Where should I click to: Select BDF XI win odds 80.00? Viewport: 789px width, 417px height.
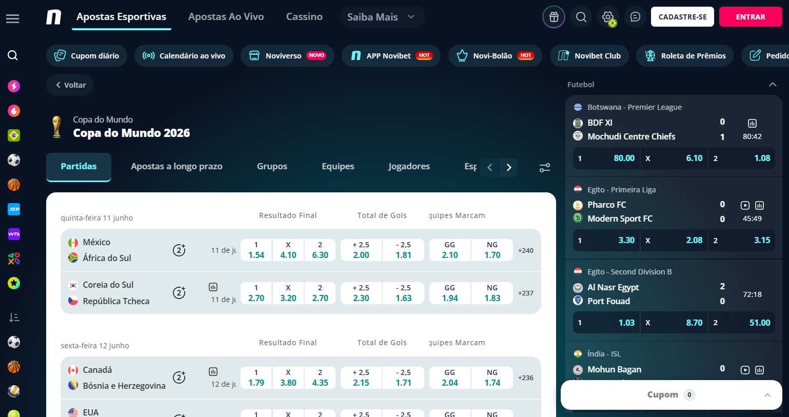(606, 158)
